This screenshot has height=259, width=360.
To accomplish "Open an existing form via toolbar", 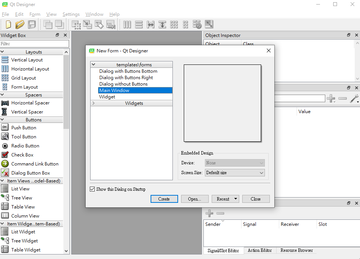I will (x=20, y=25).
